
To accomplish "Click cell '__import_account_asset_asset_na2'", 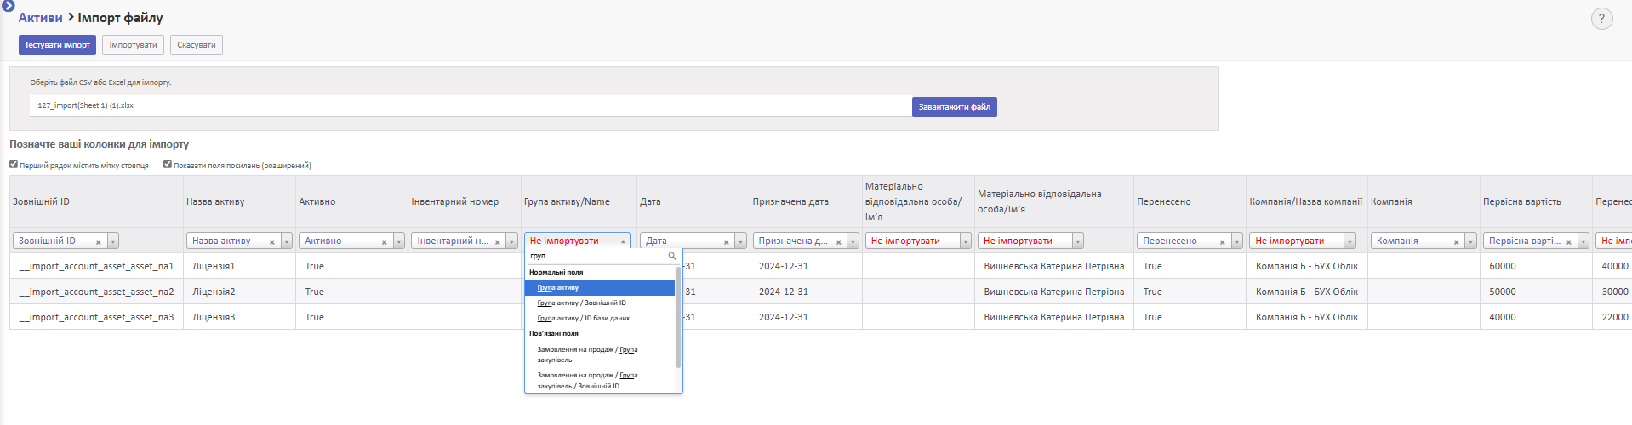I will point(96,292).
